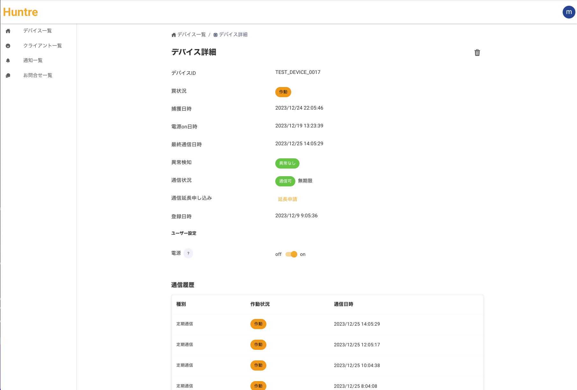Screen dimensions: 577x390
Task: Click the power help question mark icon
Action: [x=188, y=253]
